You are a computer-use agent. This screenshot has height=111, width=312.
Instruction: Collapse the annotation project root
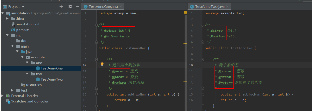pos(3,13)
